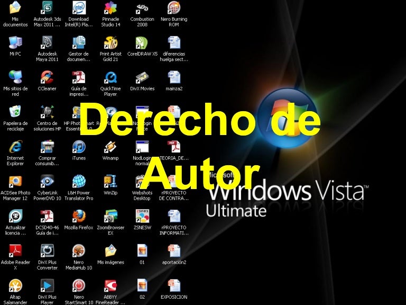
Task: Select TEORIA_DE PDF file
Action: [x=174, y=147]
